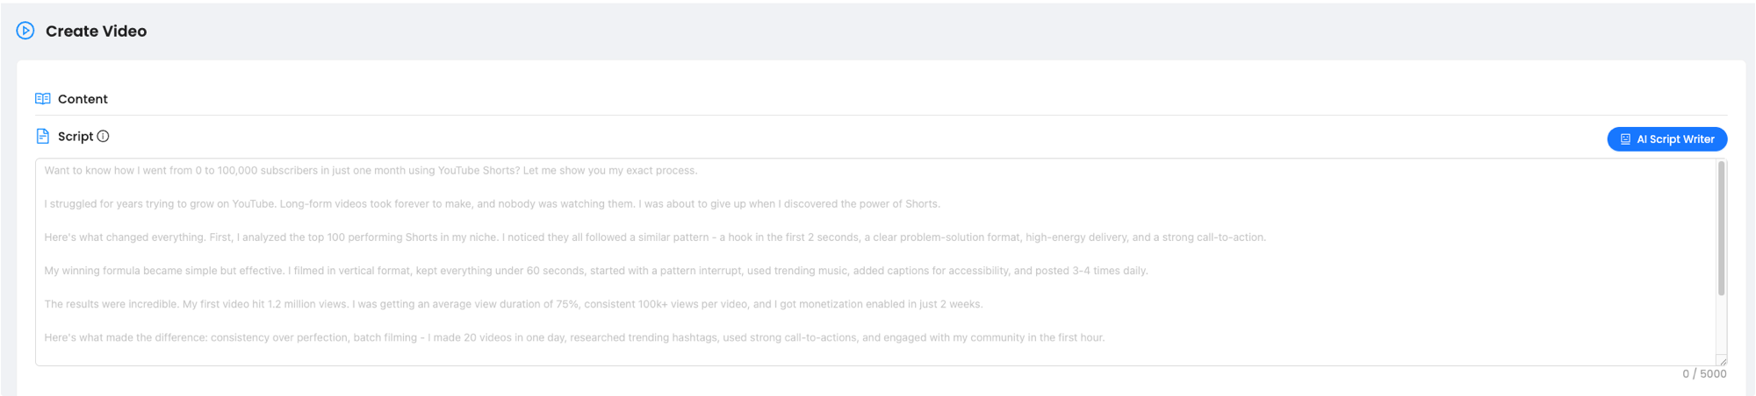The height and width of the screenshot is (396, 1756).
Task: Click the info icon next to Script
Action: 103,136
